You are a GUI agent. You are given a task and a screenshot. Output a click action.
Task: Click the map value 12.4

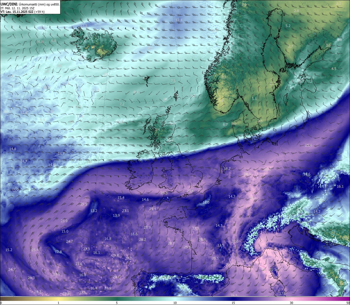click(x=179, y=20)
